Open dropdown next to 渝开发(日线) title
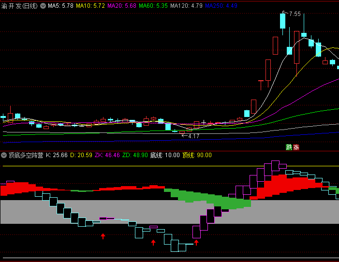The image size is (339, 262). point(43,6)
